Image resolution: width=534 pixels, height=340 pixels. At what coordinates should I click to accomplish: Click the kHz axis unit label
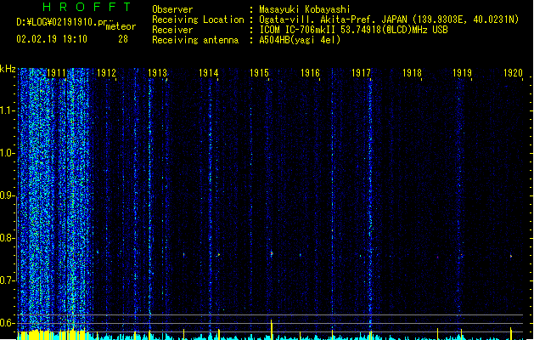[8, 69]
